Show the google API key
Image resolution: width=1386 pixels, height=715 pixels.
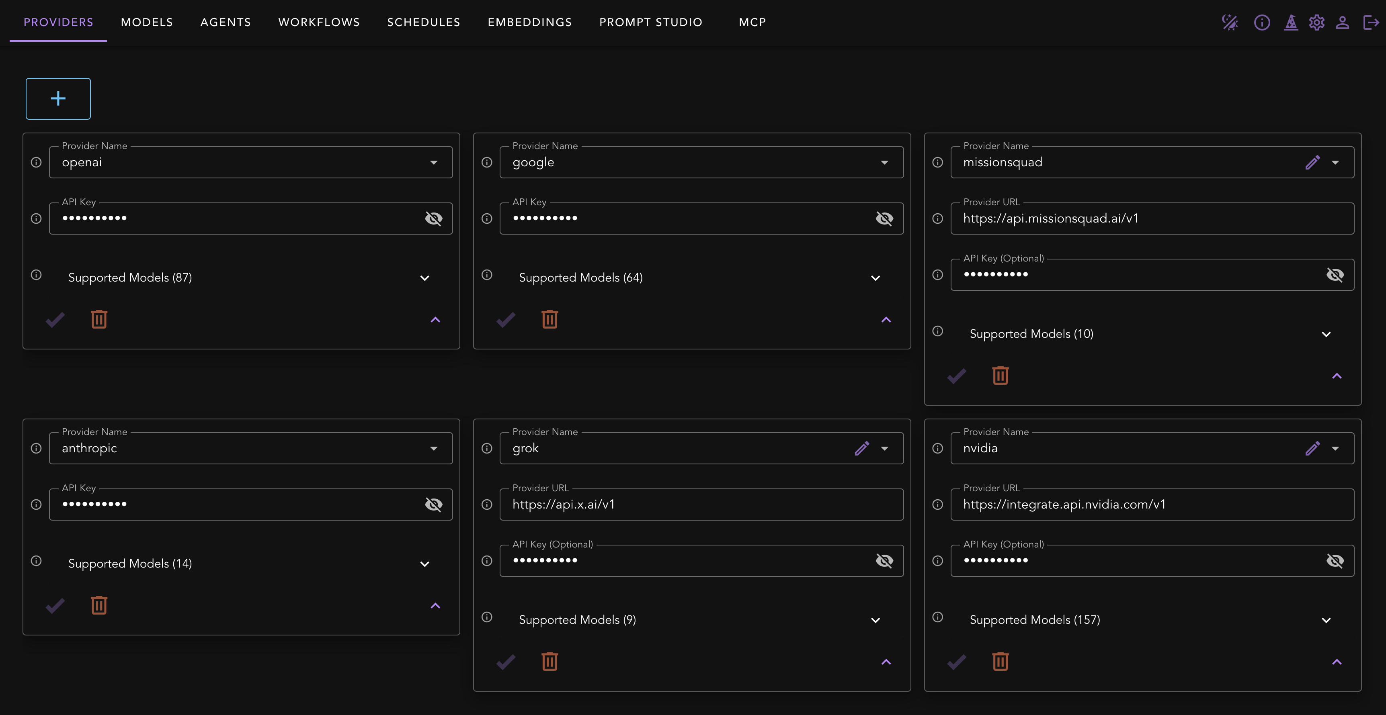(x=885, y=218)
